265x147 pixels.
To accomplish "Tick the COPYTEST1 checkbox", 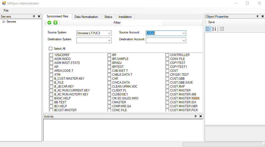I will (167, 67).
